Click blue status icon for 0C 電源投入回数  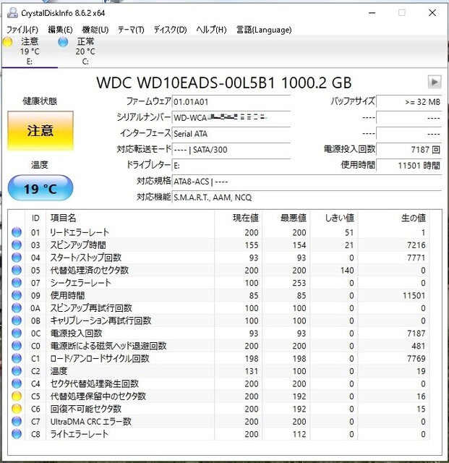tap(17, 333)
